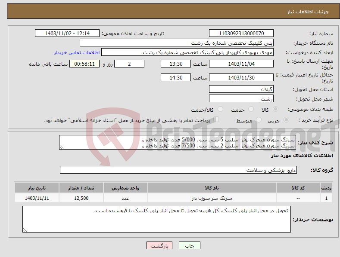Screen dimensions: 340x257
Task: Click the اطلاعات کالاهای مورد نیاز heading
Action: (302, 156)
